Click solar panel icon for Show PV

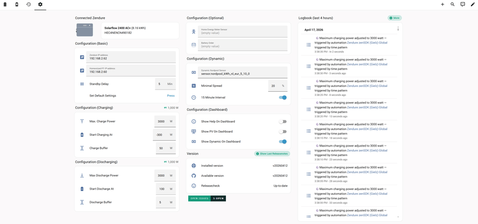click(193, 132)
